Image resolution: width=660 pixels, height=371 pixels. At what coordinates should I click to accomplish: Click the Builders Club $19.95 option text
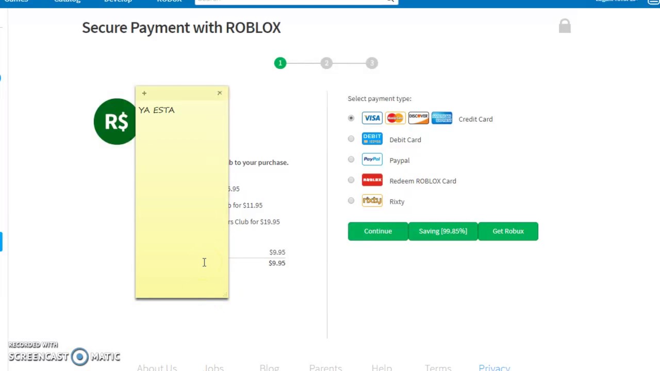[254, 222]
